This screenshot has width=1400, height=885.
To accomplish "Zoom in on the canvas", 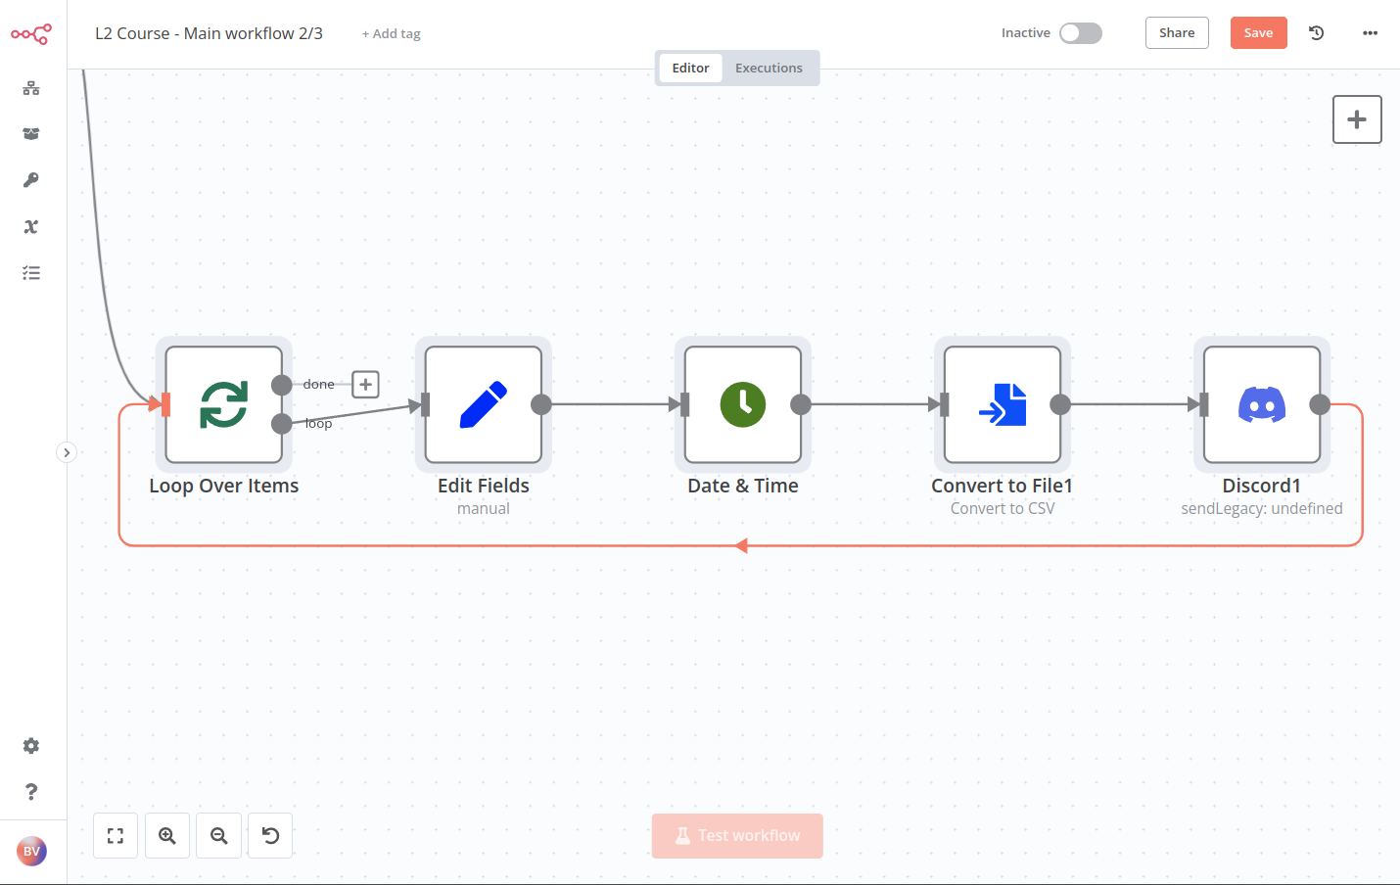I will click(166, 835).
